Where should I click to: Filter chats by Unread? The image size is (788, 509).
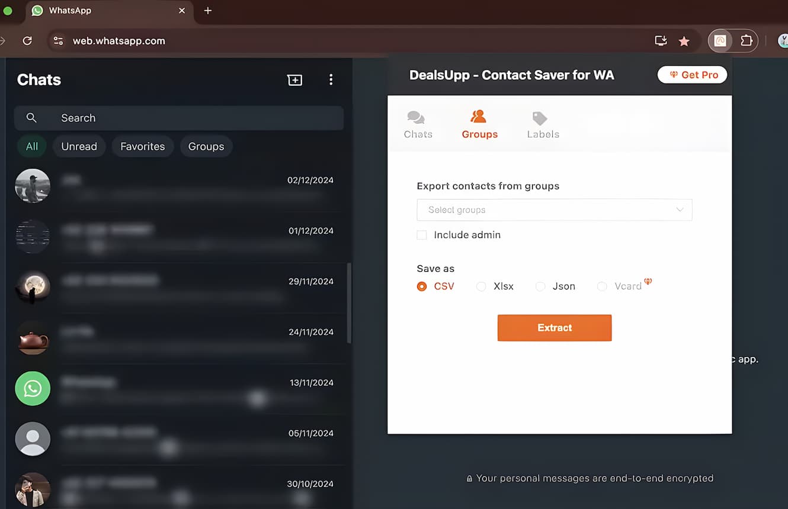79,146
